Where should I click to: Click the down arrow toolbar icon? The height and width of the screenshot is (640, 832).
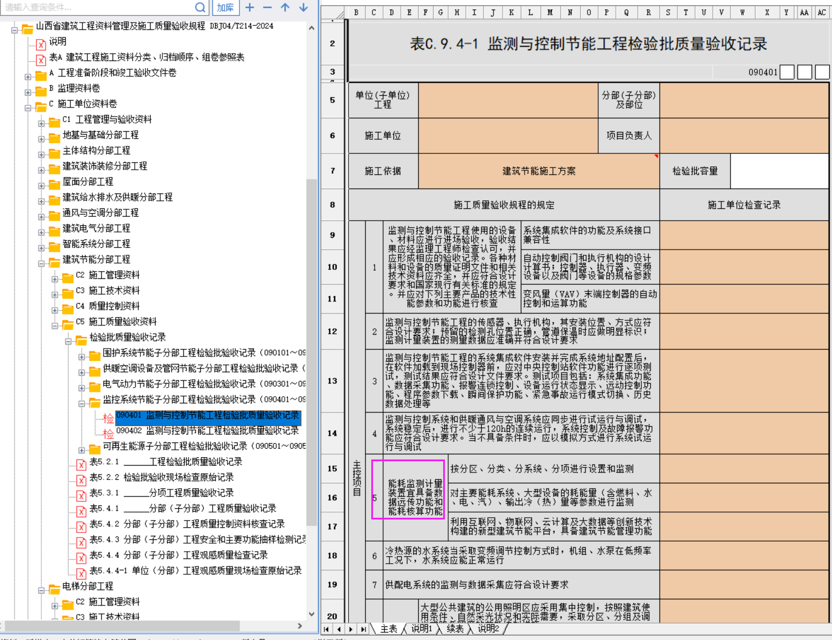(303, 7)
